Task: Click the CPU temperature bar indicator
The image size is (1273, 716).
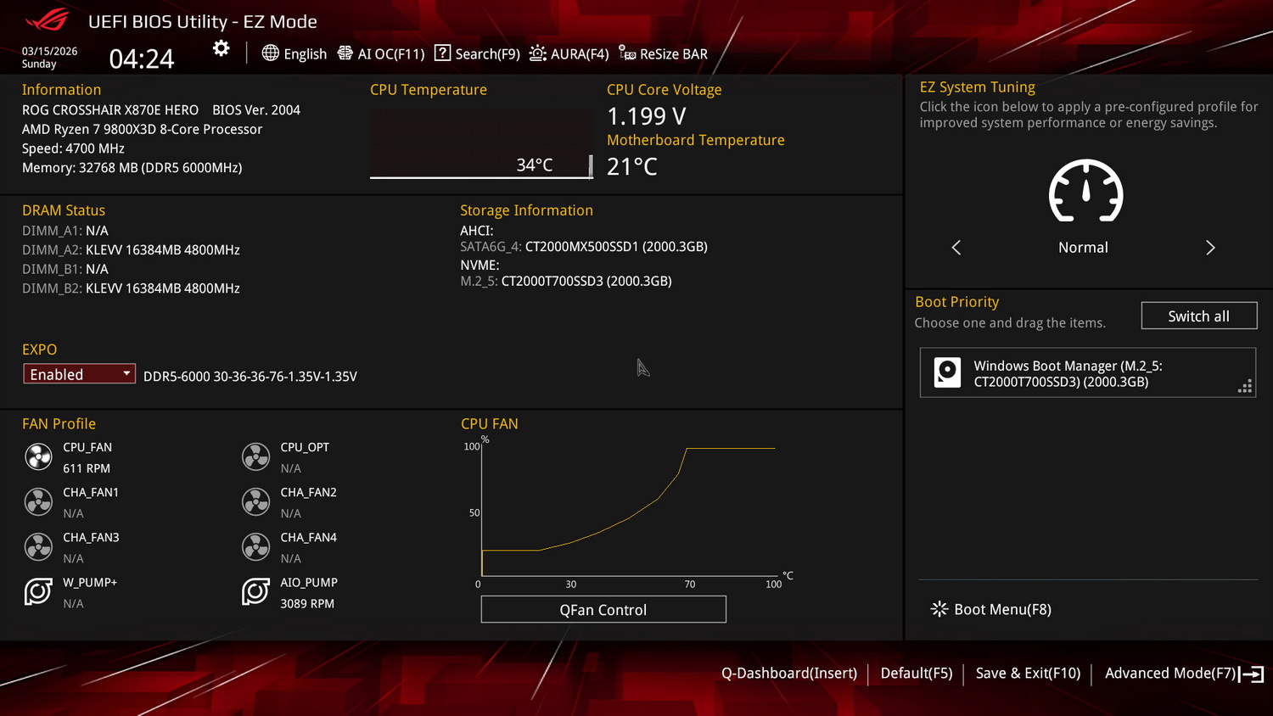Action: pyautogui.click(x=591, y=166)
